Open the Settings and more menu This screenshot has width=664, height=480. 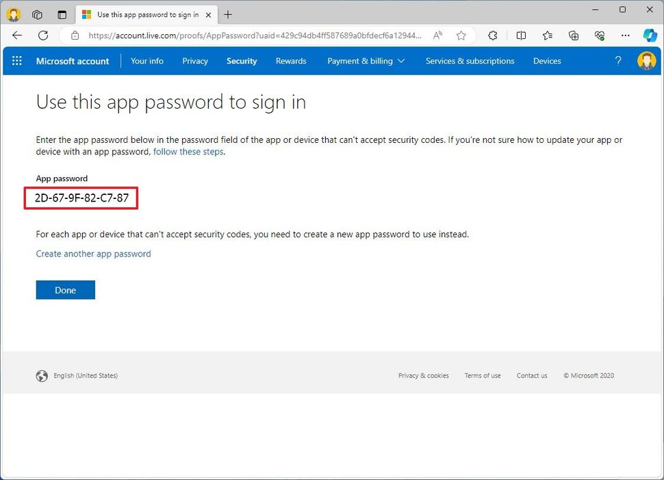point(625,36)
